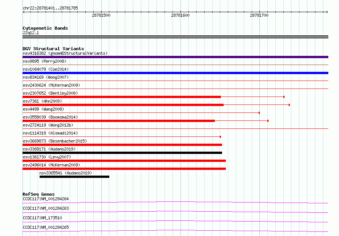Click the 28781700 ruler position label

coord(259,15)
